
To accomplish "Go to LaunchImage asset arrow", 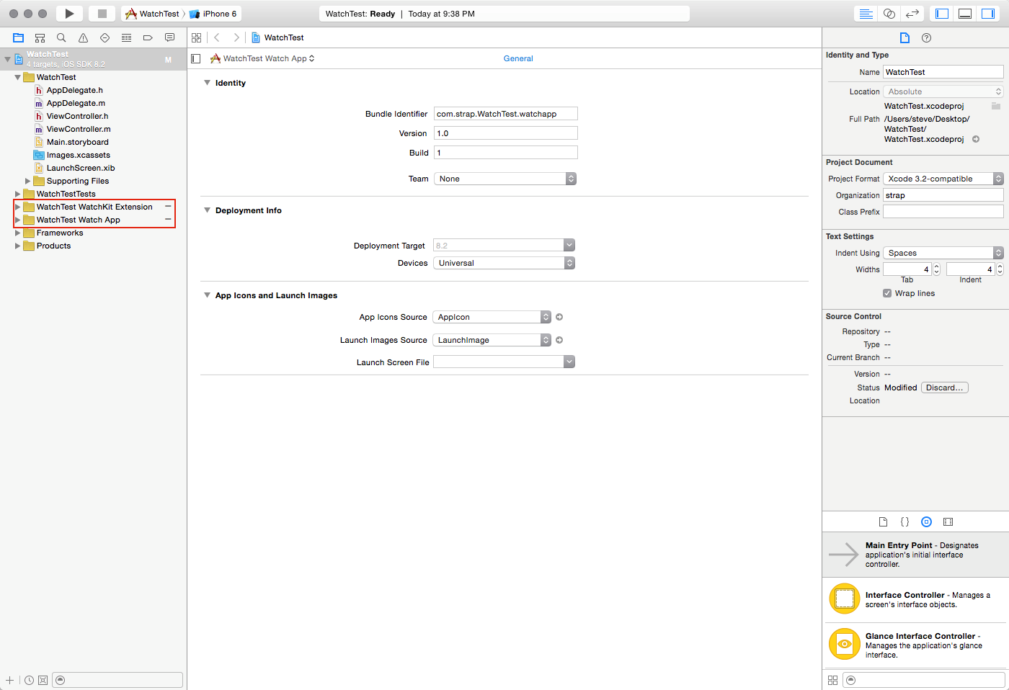I will pos(559,340).
